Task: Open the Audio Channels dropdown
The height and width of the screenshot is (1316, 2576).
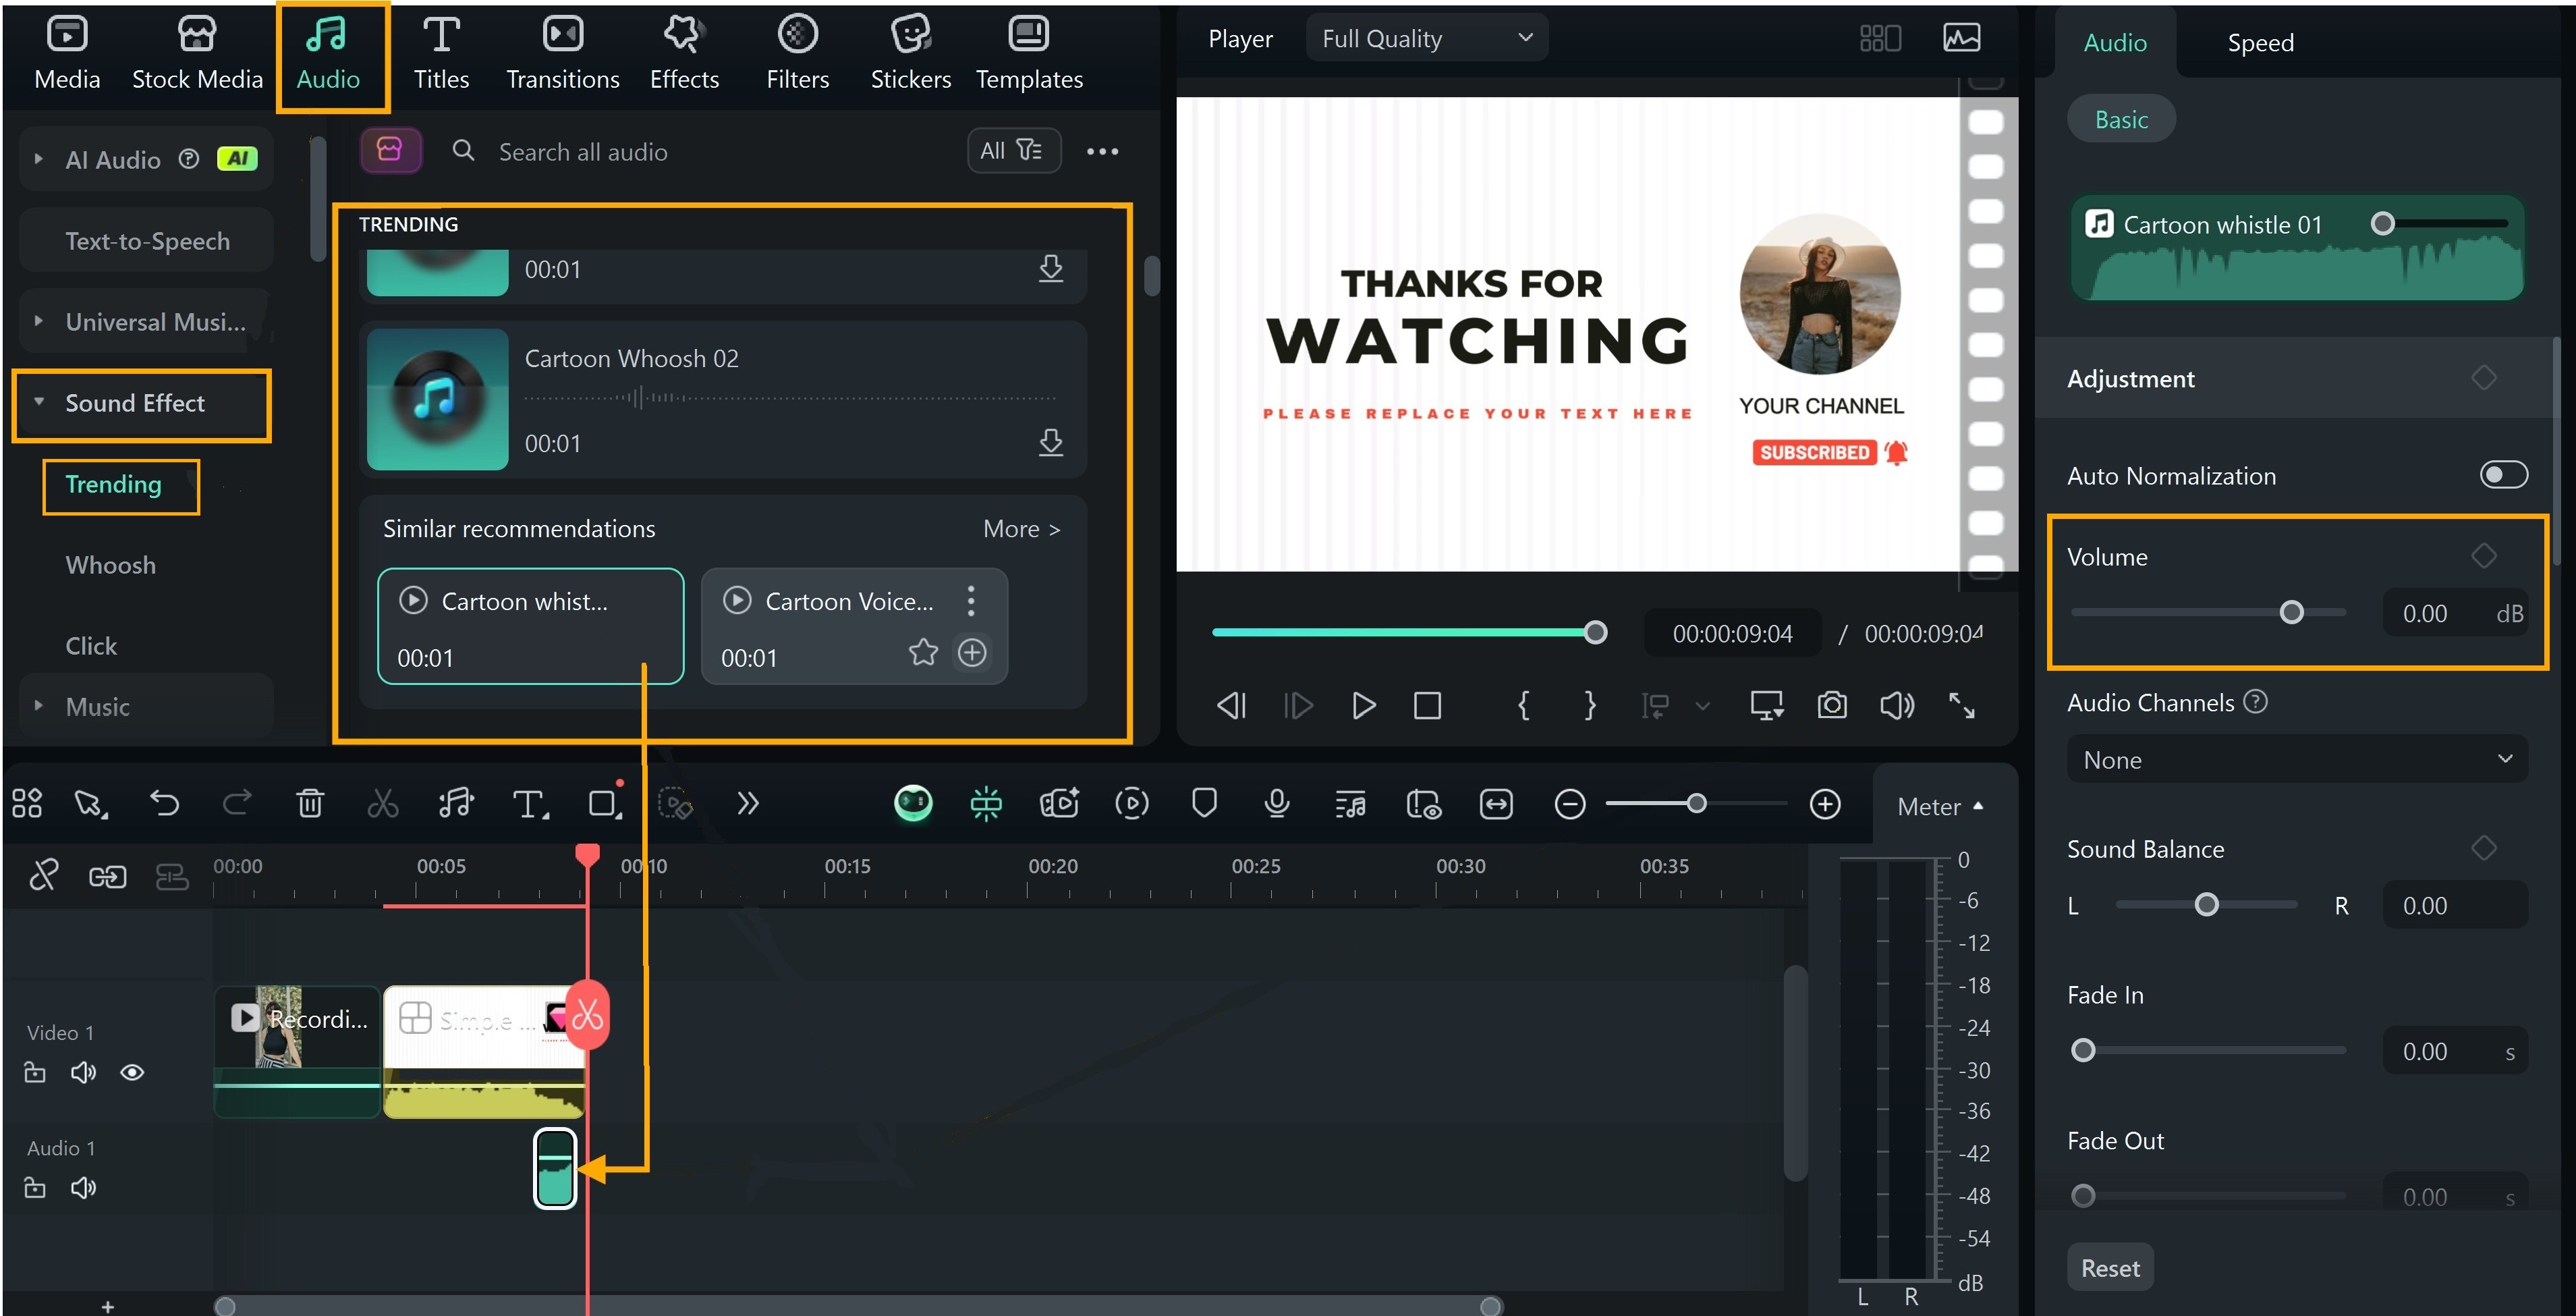Action: [x=2297, y=759]
